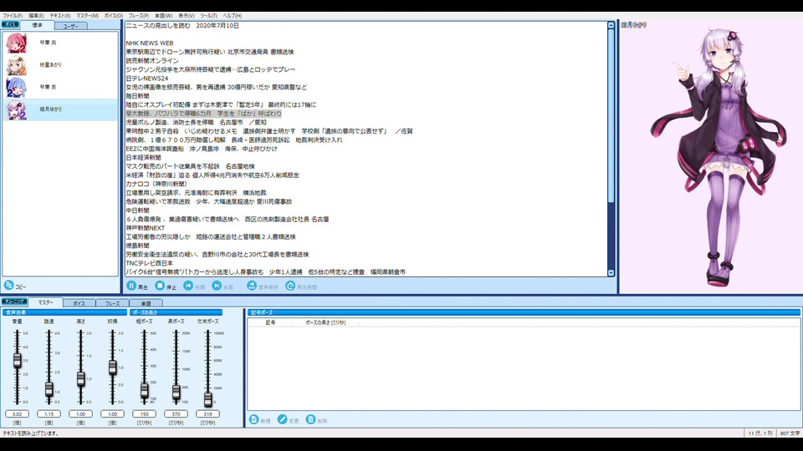803x451 pixels.
Task: Open the テキスト(X) menu
Action: [60, 16]
